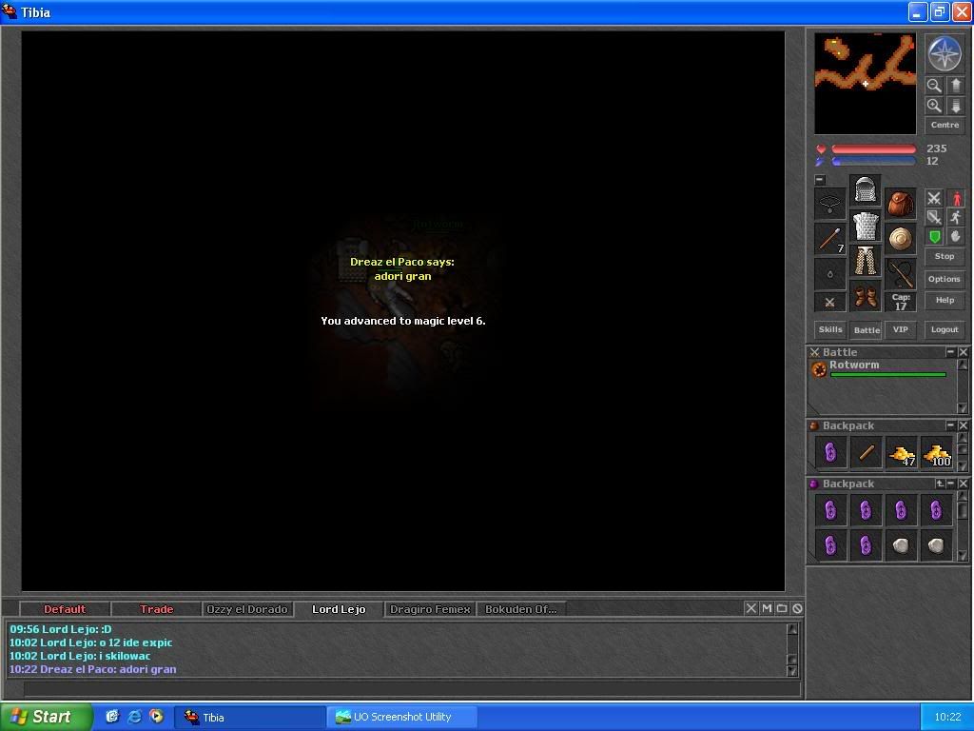
Task: Select the gold coin stack of 100
Action: [x=937, y=452]
